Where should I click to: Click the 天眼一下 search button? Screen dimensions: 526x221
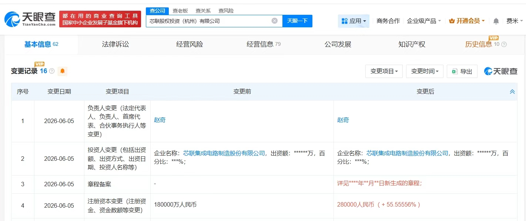(297, 21)
